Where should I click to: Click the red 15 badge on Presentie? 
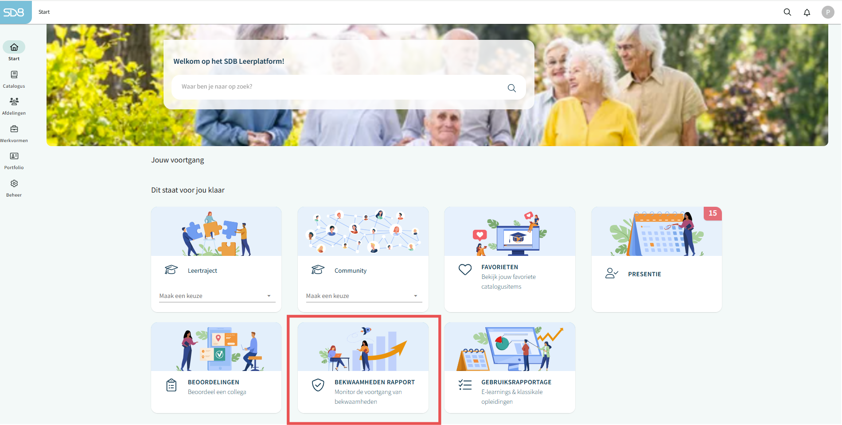click(712, 213)
